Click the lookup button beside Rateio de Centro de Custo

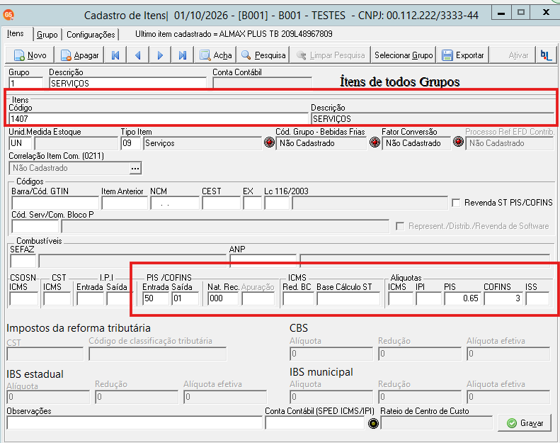[x=373, y=424]
